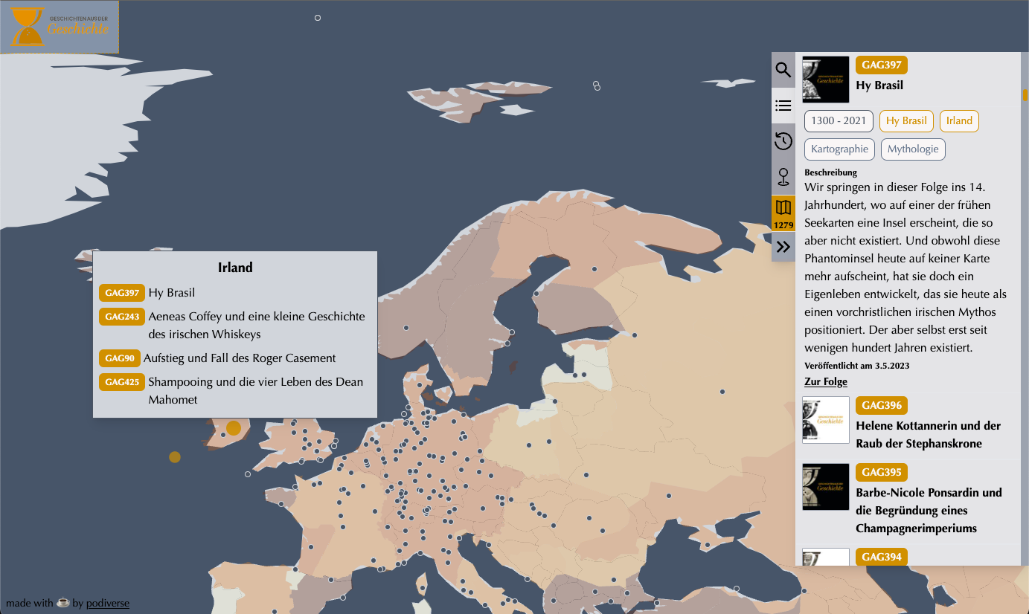
Task: Open the Zur Folge link
Action: pos(825,381)
